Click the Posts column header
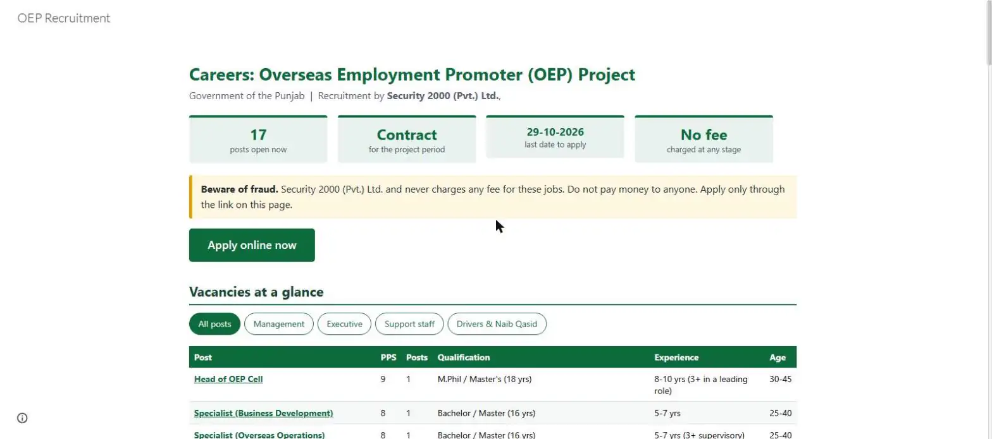 [417, 358]
